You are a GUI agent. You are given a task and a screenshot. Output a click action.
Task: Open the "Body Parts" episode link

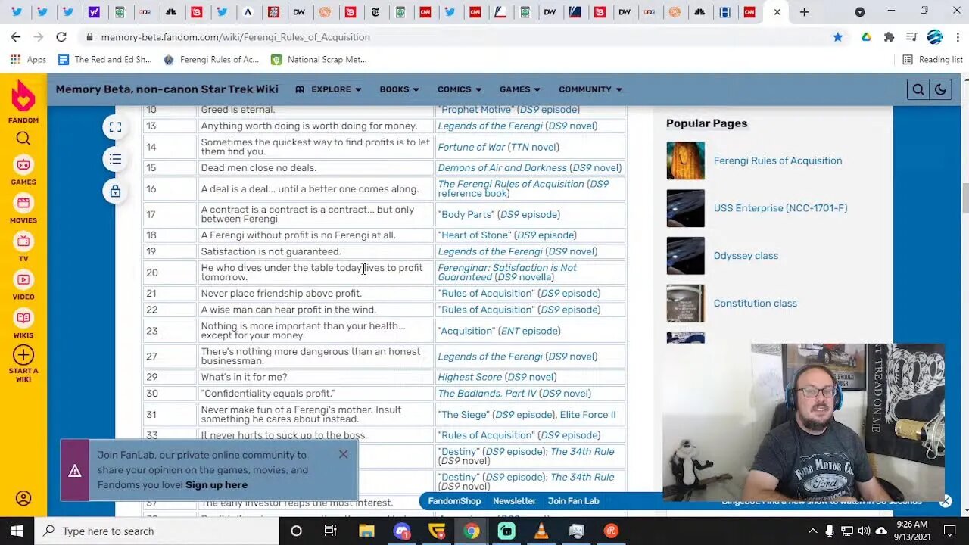click(x=466, y=215)
